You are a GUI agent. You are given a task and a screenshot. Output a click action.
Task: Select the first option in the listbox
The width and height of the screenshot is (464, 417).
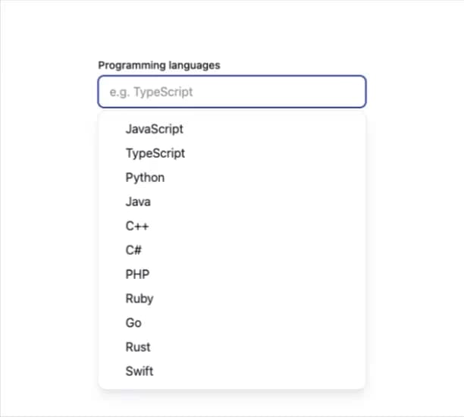[x=232, y=129]
